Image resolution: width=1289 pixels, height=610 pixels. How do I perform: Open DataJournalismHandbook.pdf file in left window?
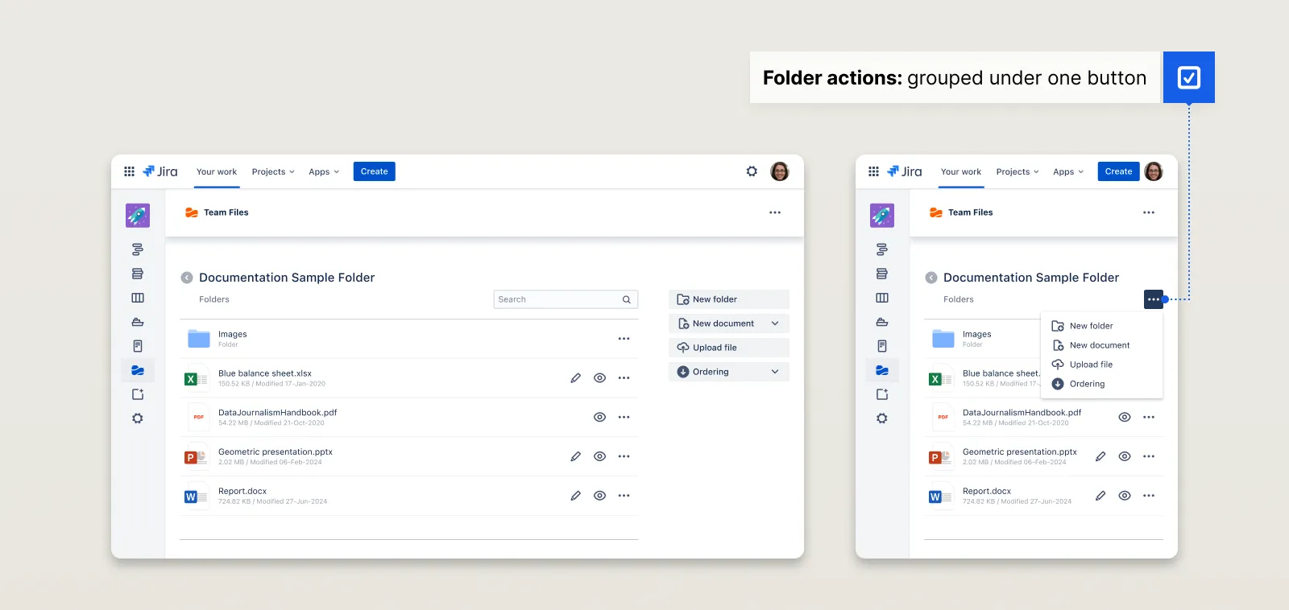(277, 413)
